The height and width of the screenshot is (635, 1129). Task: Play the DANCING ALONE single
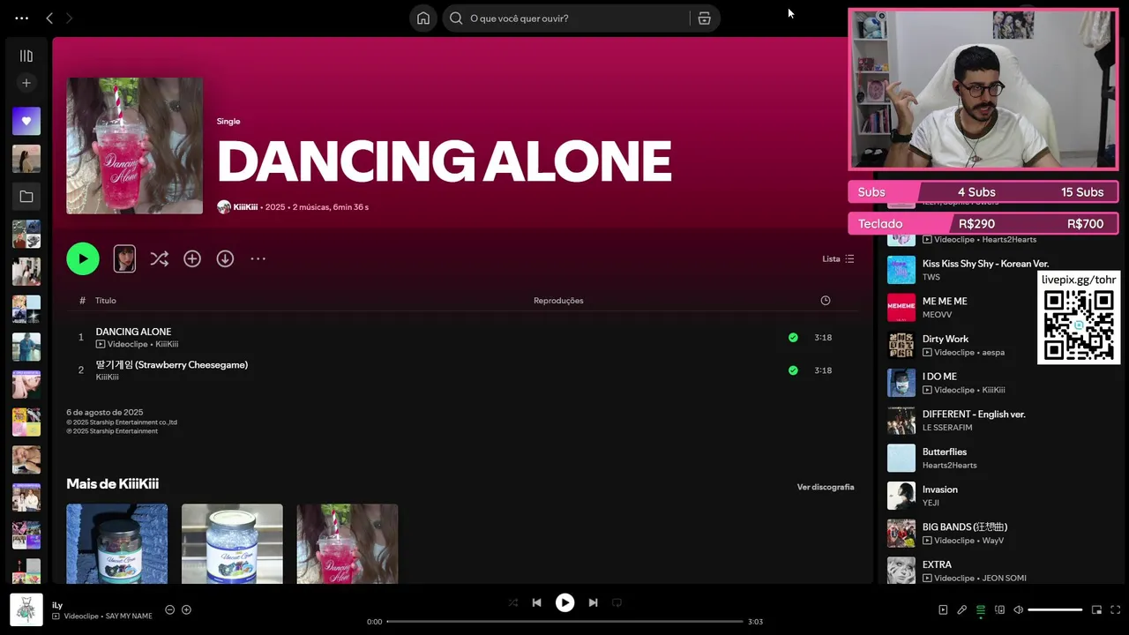[83, 258]
